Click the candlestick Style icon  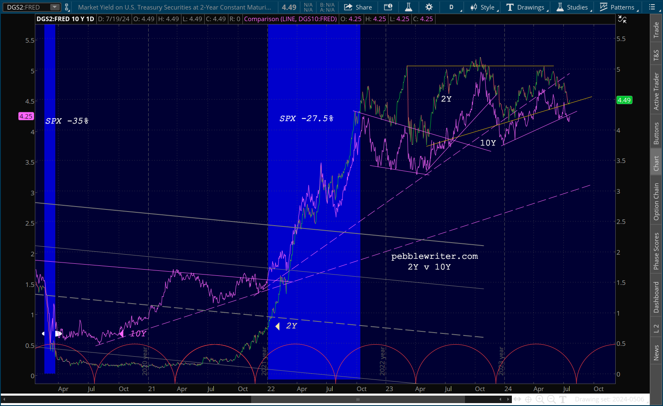pos(474,7)
